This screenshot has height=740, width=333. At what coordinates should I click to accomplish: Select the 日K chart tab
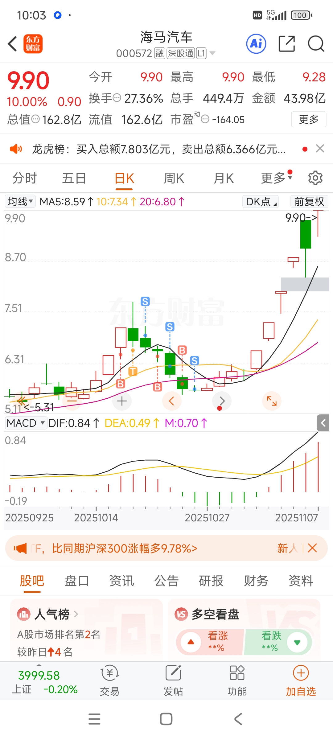[x=124, y=178]
